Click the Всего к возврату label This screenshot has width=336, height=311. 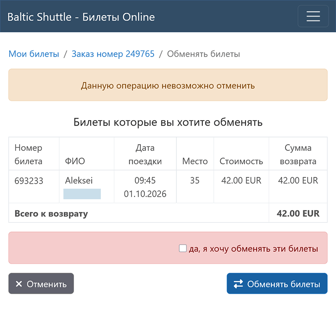tap(51, 213)
